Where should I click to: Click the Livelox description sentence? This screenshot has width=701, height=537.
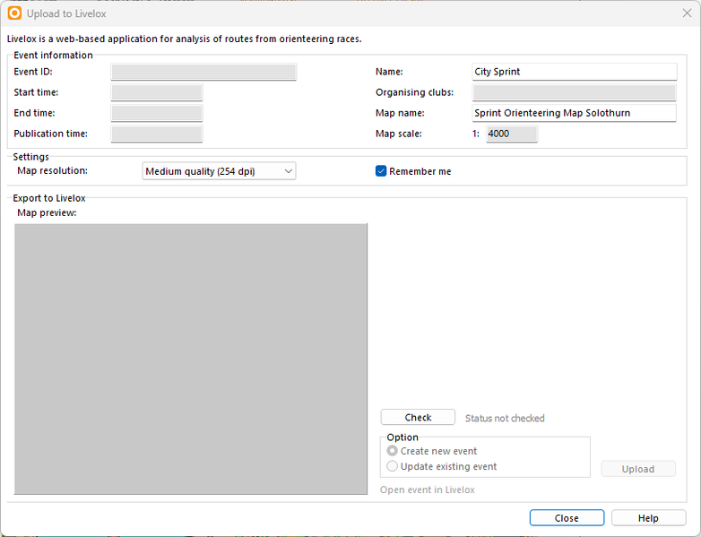click(184, 39)
